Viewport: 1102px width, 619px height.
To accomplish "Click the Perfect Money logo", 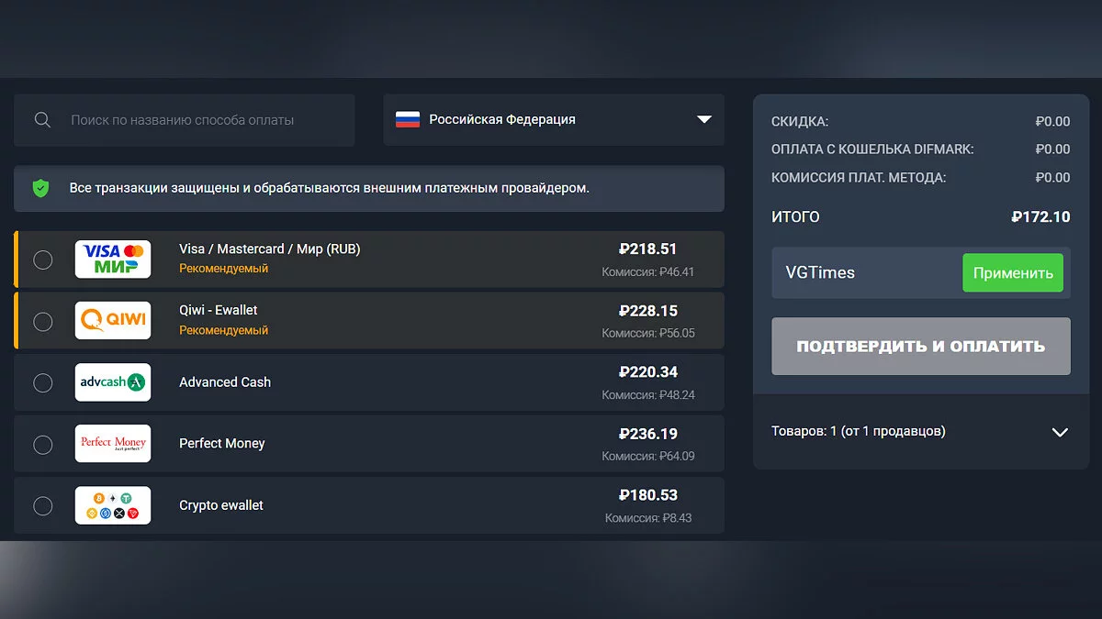I will (113, 444).
